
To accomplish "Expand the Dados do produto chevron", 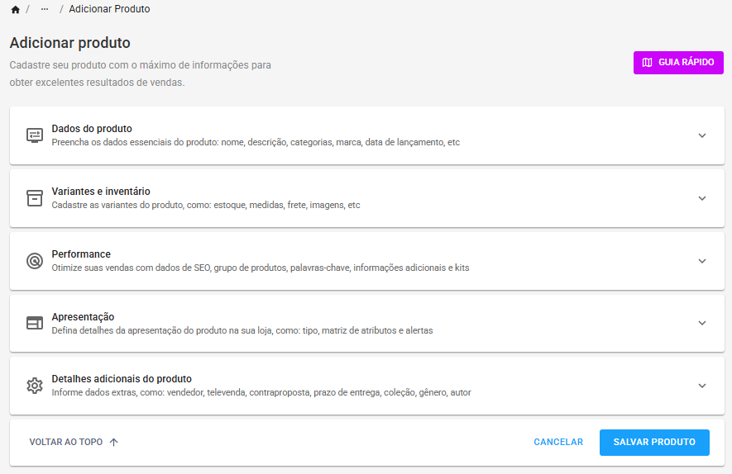I will tap(702, 135).
